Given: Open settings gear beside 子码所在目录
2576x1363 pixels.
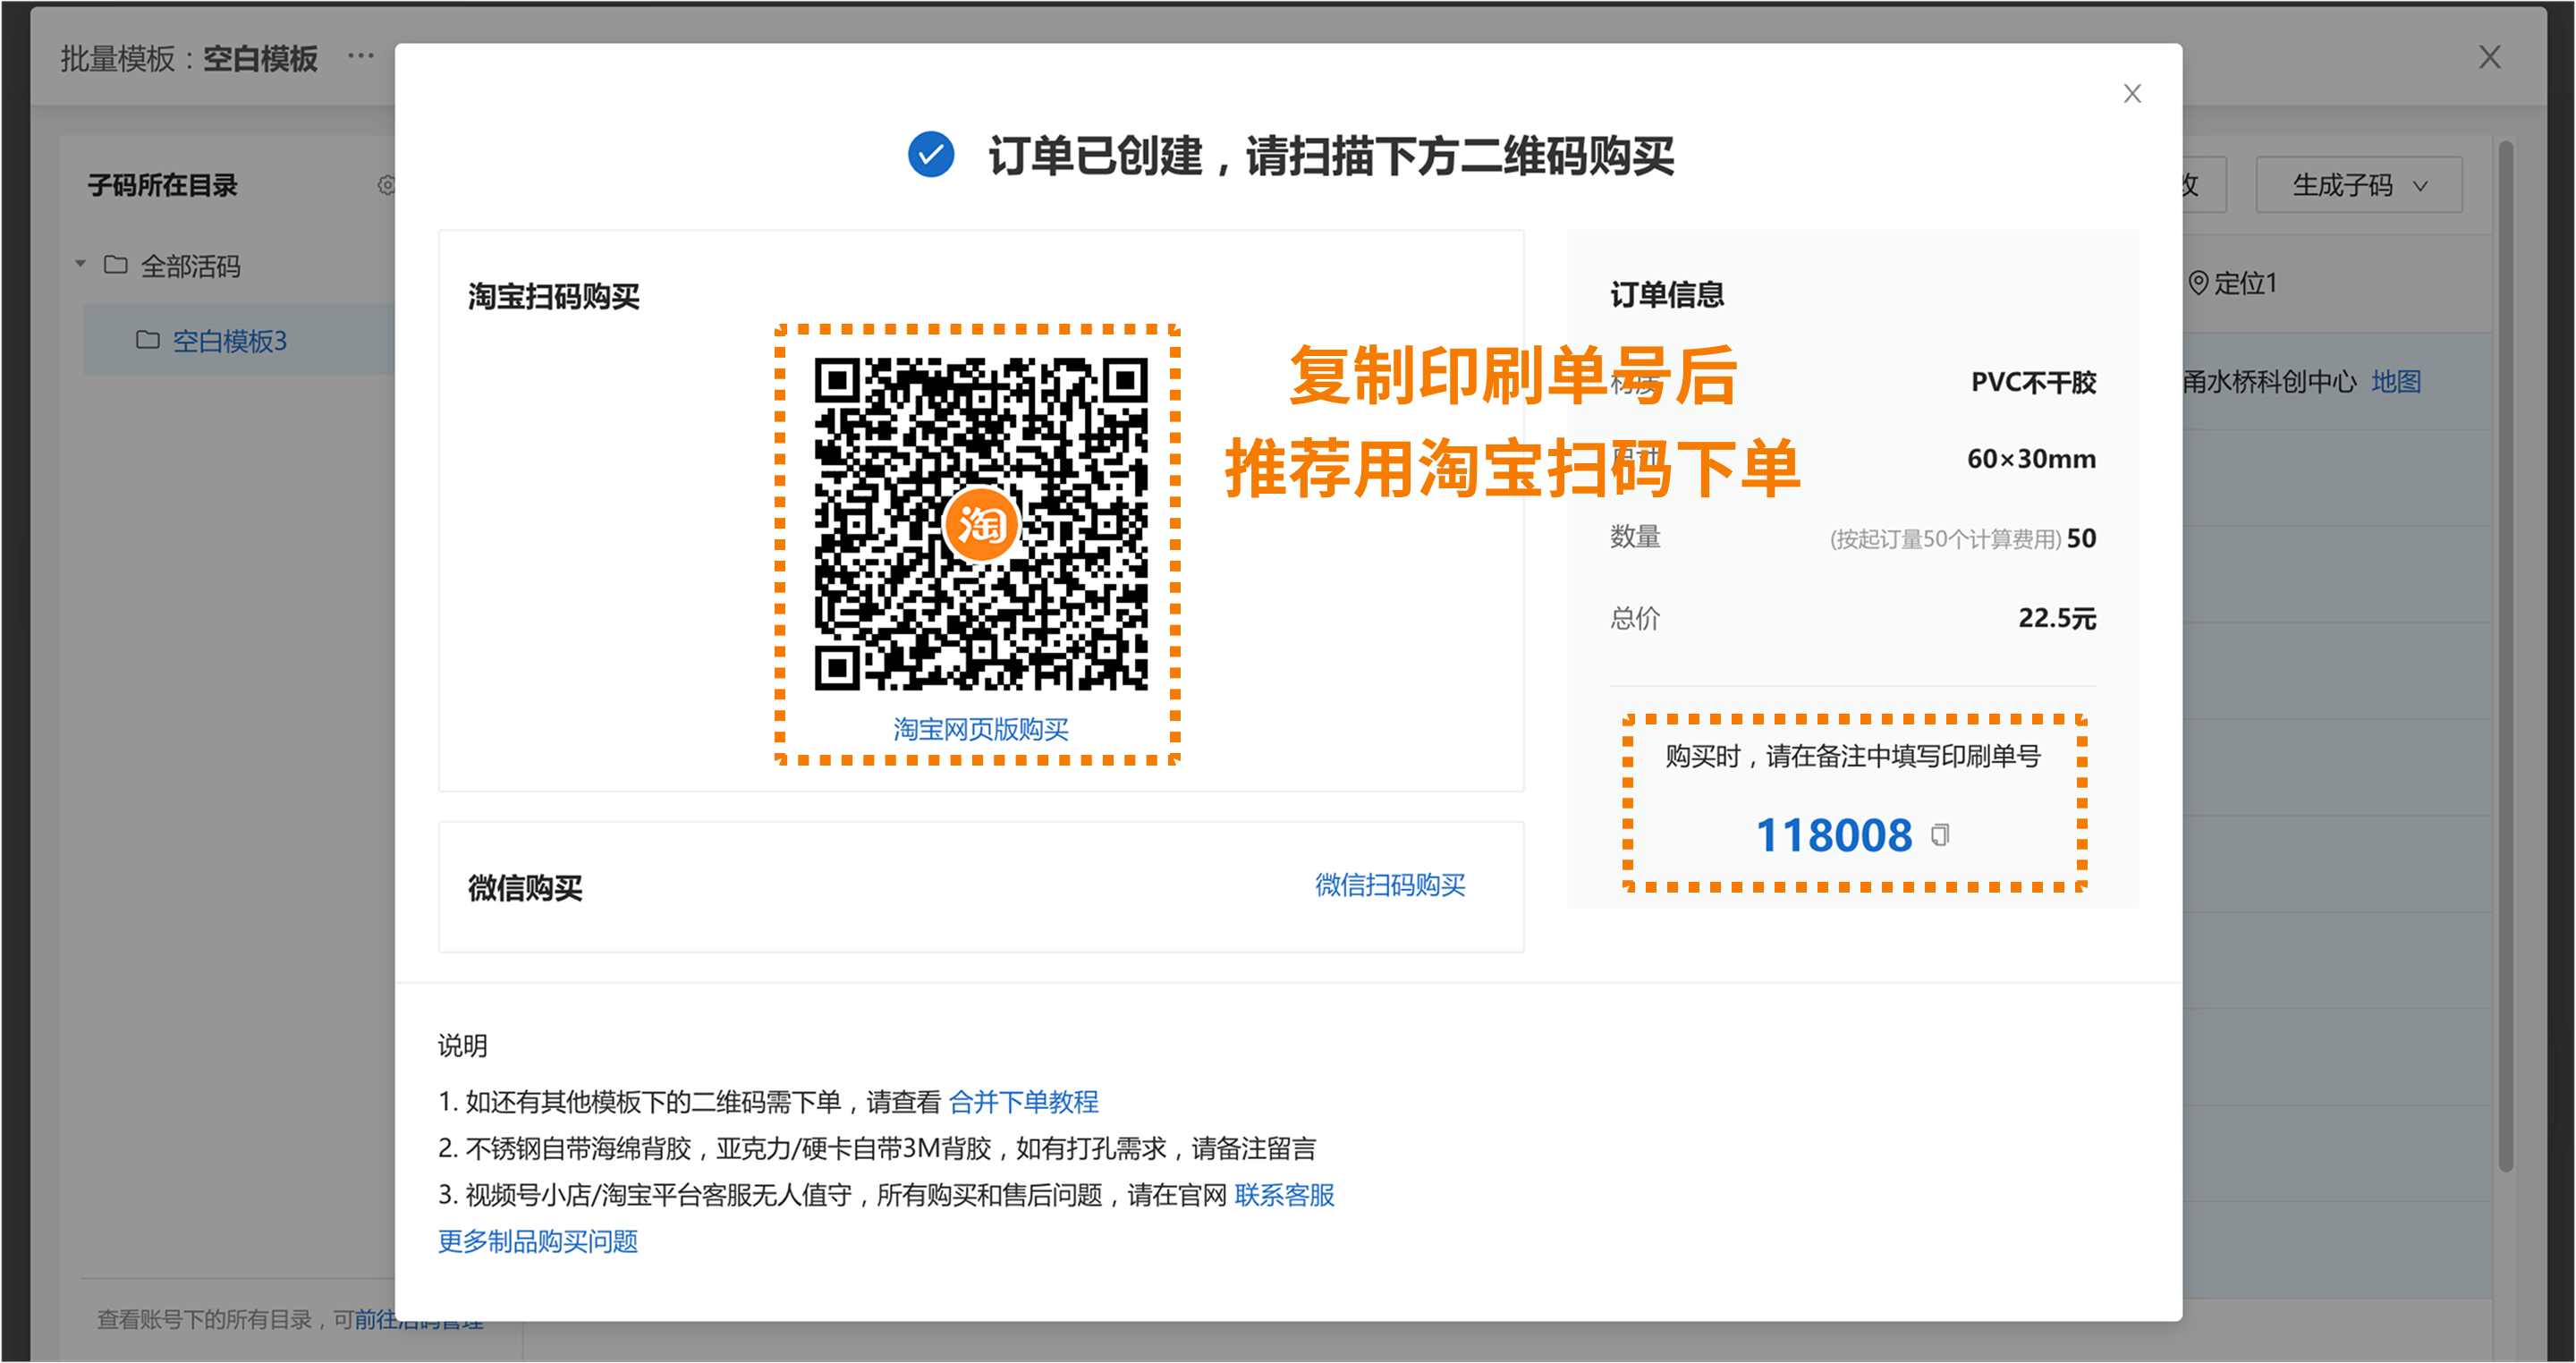Looking at the screenshot, I should coord(386,185).
